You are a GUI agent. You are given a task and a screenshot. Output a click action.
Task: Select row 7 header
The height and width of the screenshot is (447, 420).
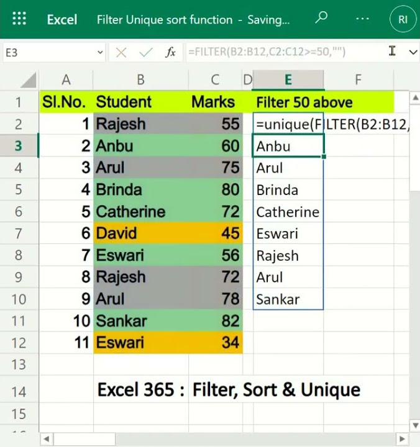click(19, 233)
